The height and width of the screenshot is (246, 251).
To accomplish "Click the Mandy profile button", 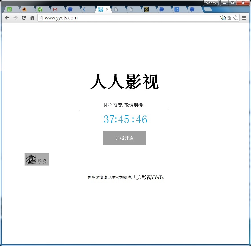I will (x=211, y=3).
